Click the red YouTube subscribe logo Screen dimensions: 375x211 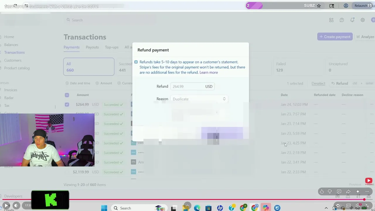[369, 181]
